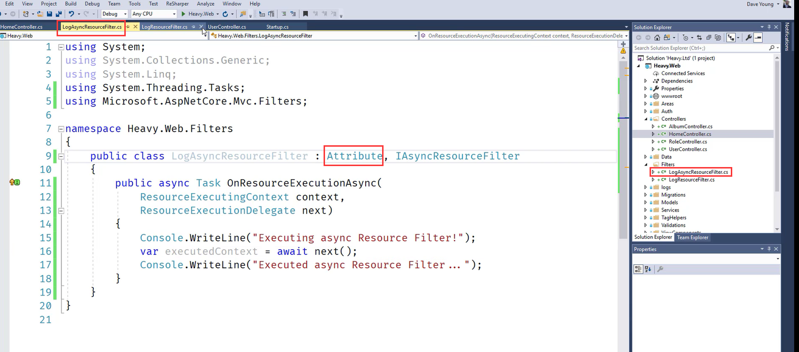
Task: Collapse the class outlining box on line 9
Action: [61, 156]
